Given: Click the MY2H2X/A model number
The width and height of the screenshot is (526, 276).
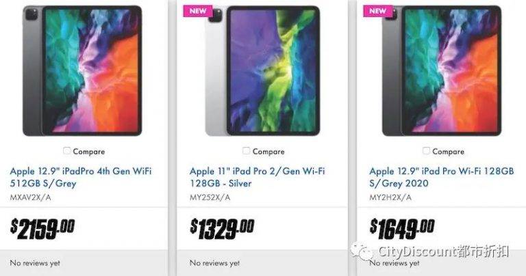Looking at the screenshot, I should pos(390,197).
